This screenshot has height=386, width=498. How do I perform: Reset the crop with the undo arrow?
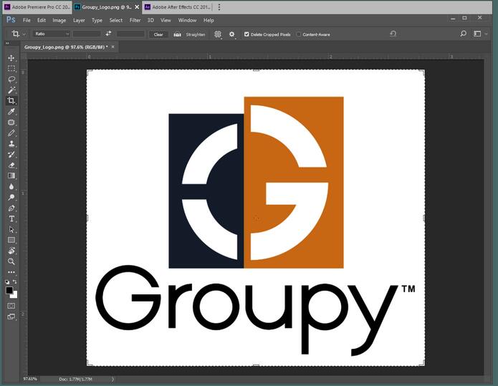coord(393,34)
